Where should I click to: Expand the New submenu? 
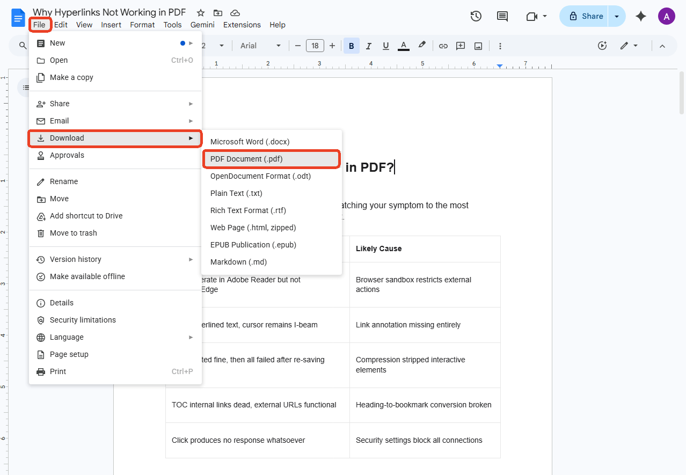click(x=115, y=43)
